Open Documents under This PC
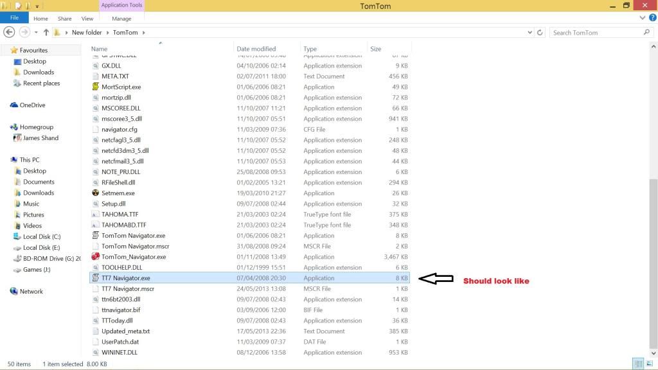The height and width of the screenshot is (370, 658). pyautogui.click(x=39, y=182)
